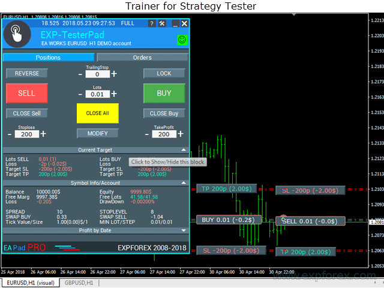This screenshot has width=384, height=288.
Task: Select the EURUSD,H1 (visual) chart tab
Action: click(x=31, y=283)
